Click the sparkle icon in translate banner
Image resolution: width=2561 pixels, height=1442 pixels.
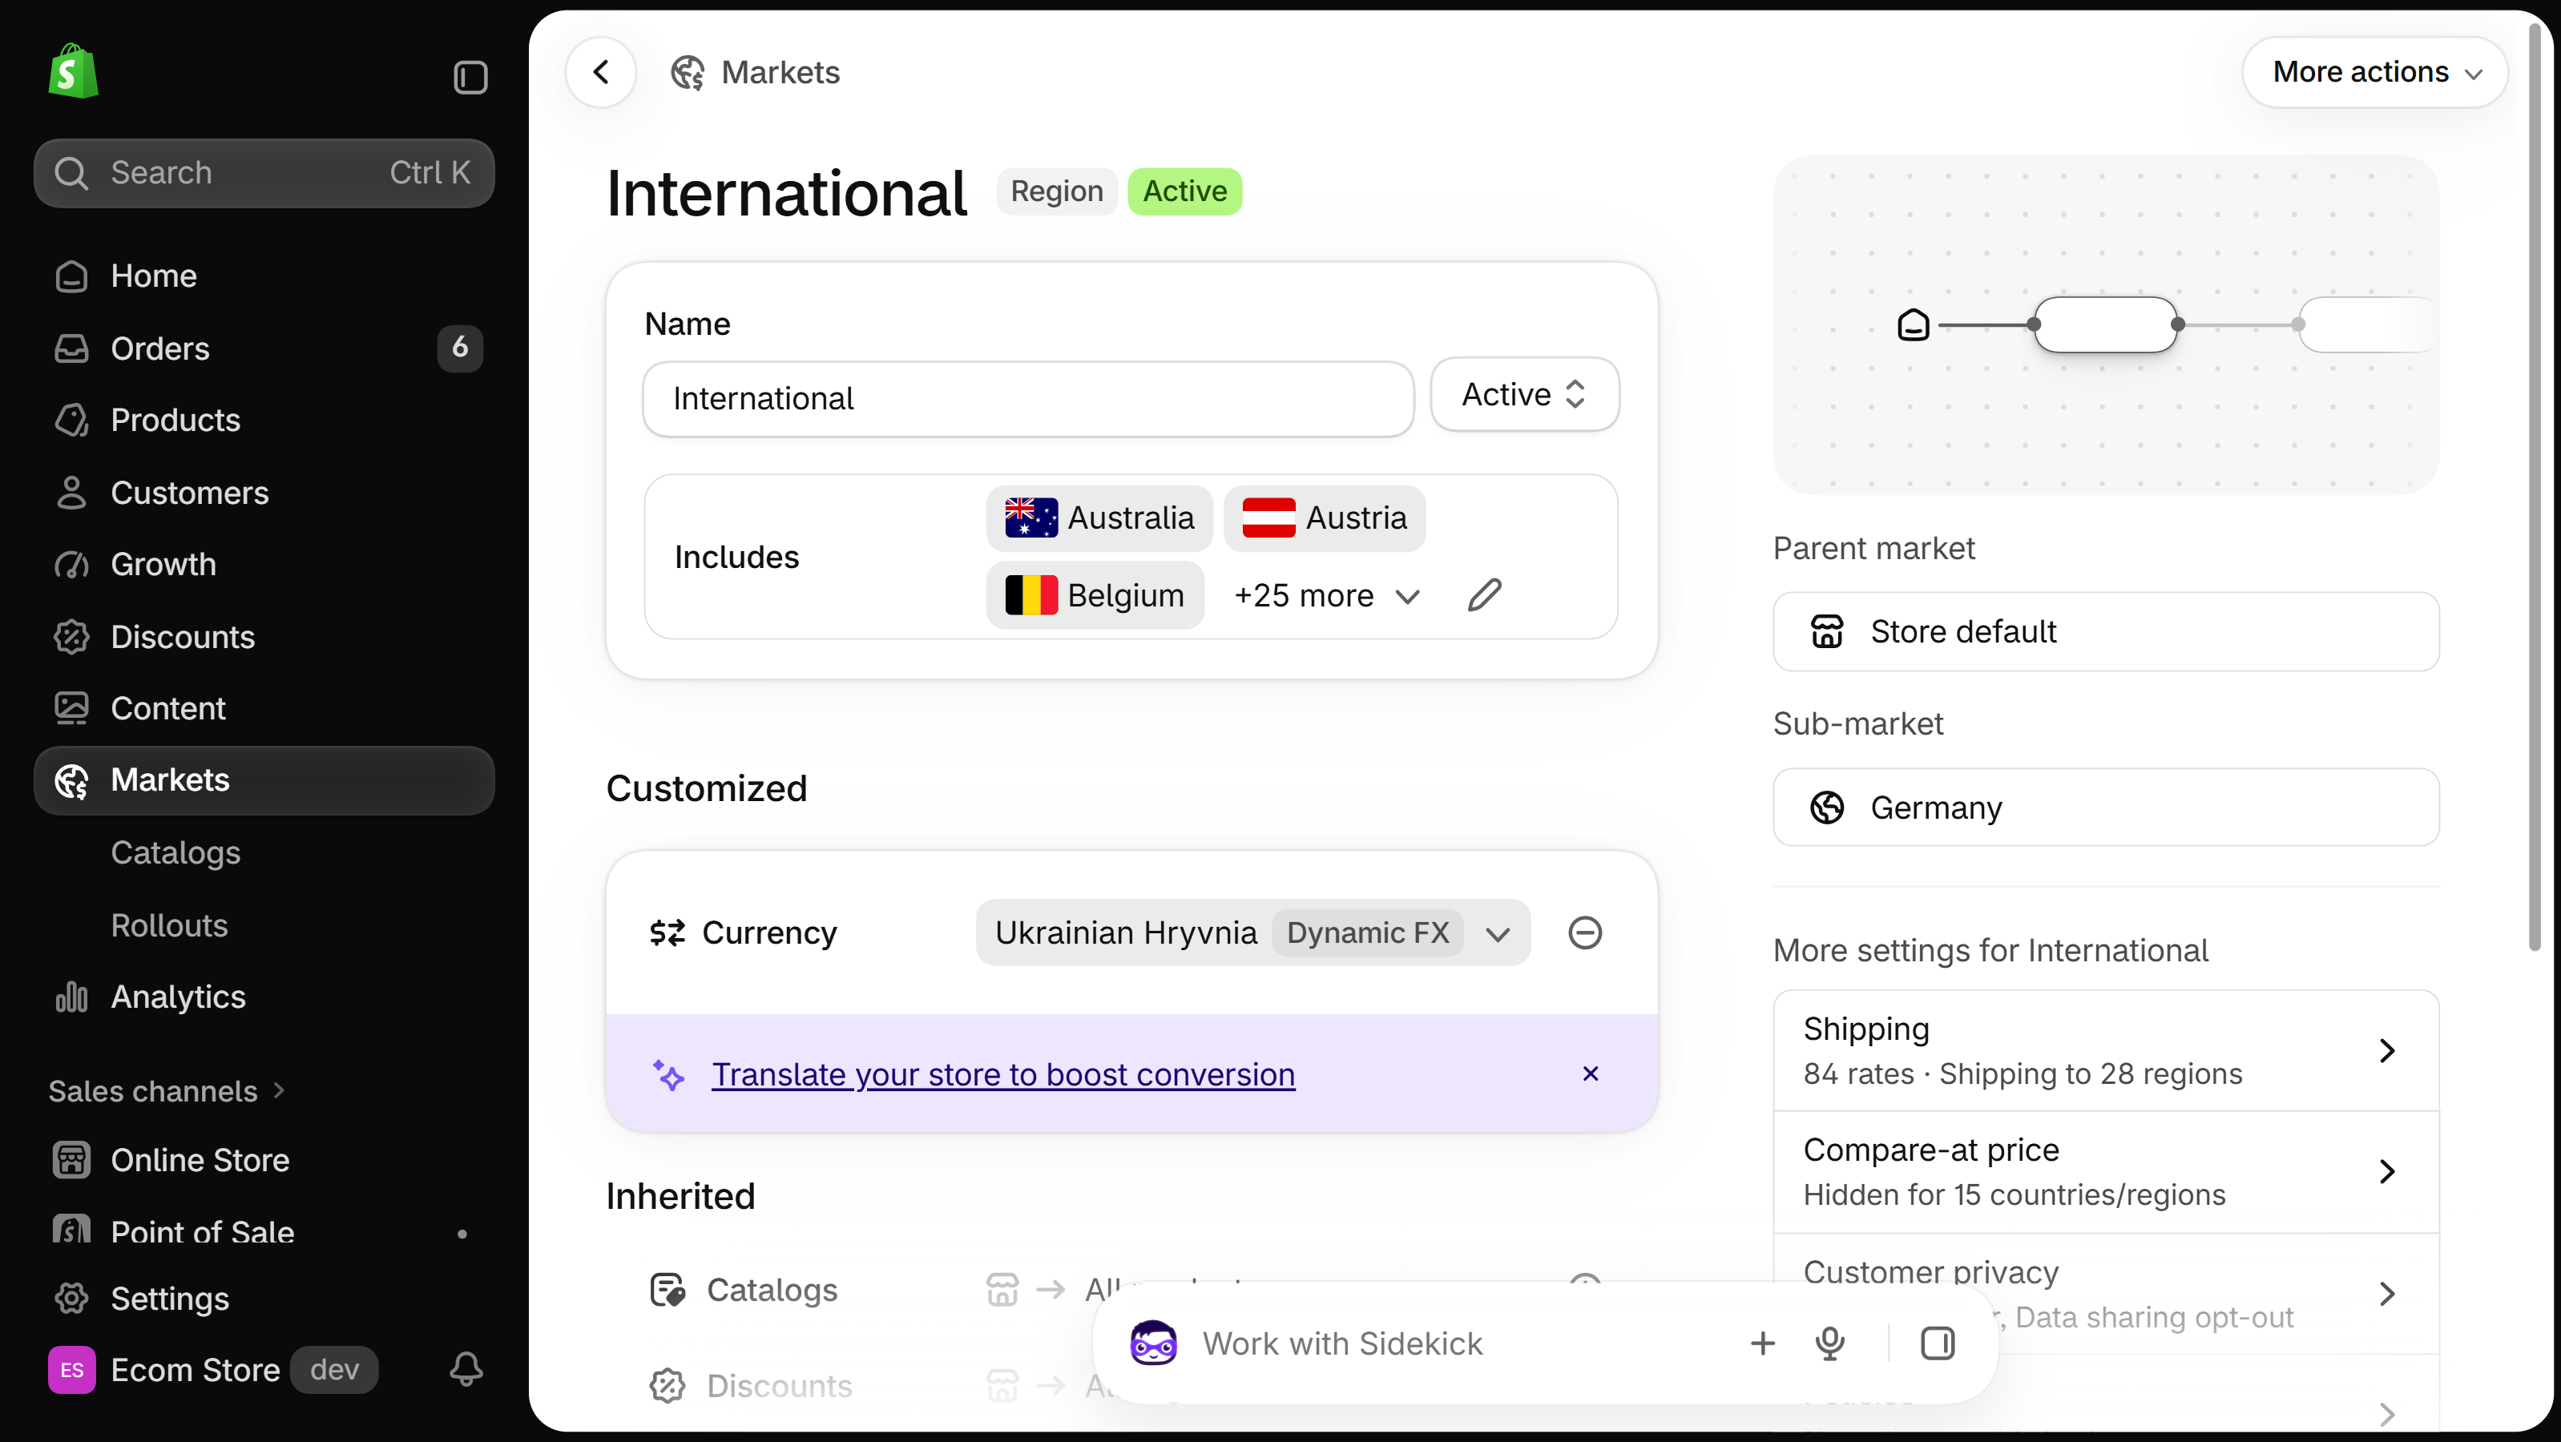668,1074
